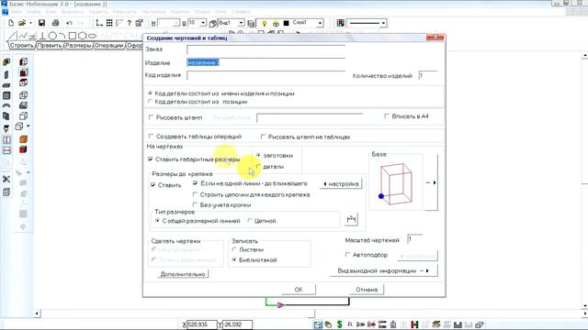Select the Цепной dimension type

point(250,221)
